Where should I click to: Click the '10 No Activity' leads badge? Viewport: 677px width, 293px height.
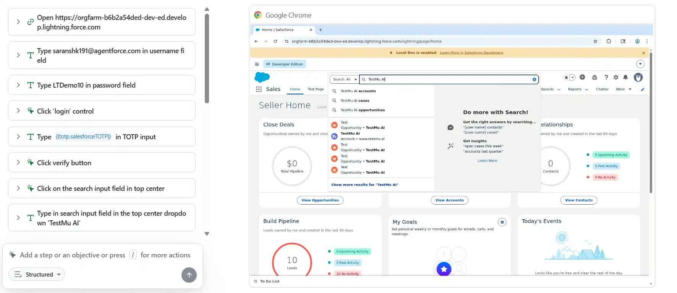pyautogui.click(x=347, y=274)
